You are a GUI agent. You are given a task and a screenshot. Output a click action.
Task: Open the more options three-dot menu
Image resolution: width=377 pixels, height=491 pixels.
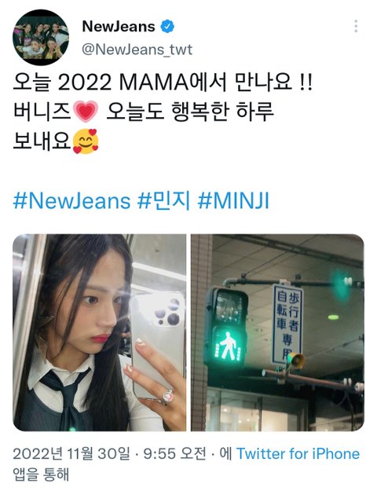point(356,26)
